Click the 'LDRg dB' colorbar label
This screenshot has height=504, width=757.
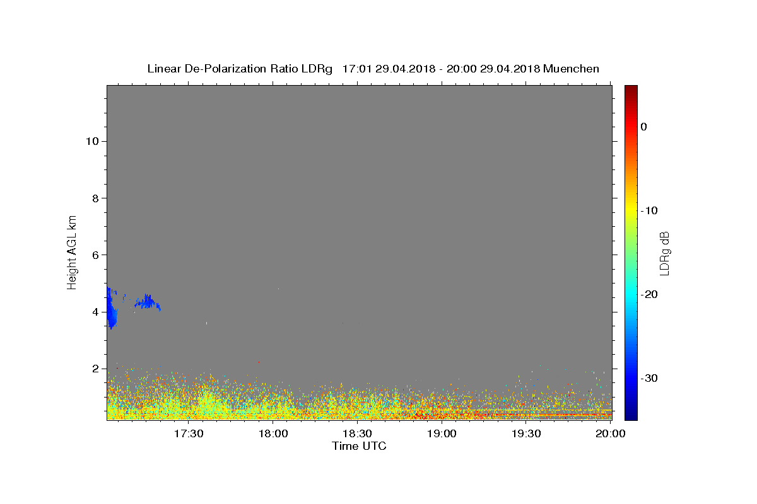point(664,253)
